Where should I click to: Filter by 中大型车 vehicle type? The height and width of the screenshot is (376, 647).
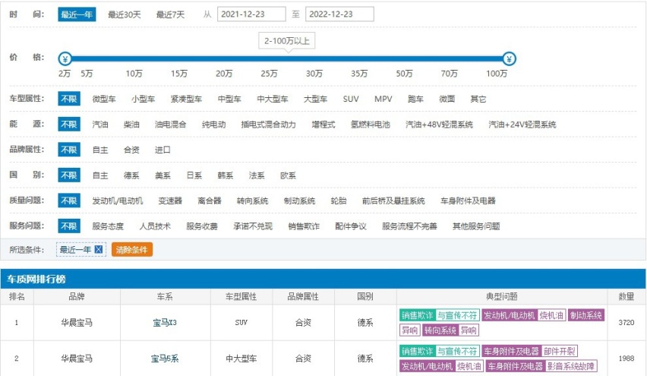point(273,99)
